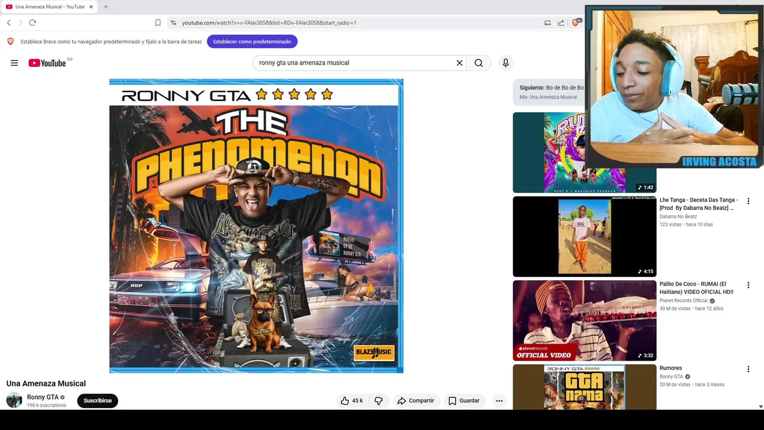Click the page scrollbar down arrow

click(760, 406)
